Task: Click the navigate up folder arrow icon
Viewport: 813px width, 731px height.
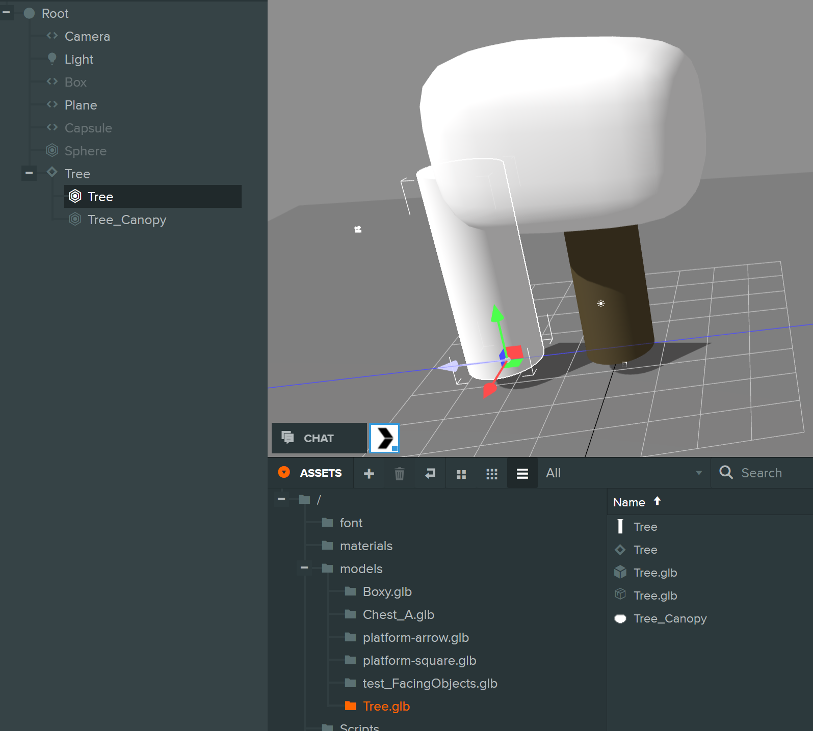Action: (430, 473)
